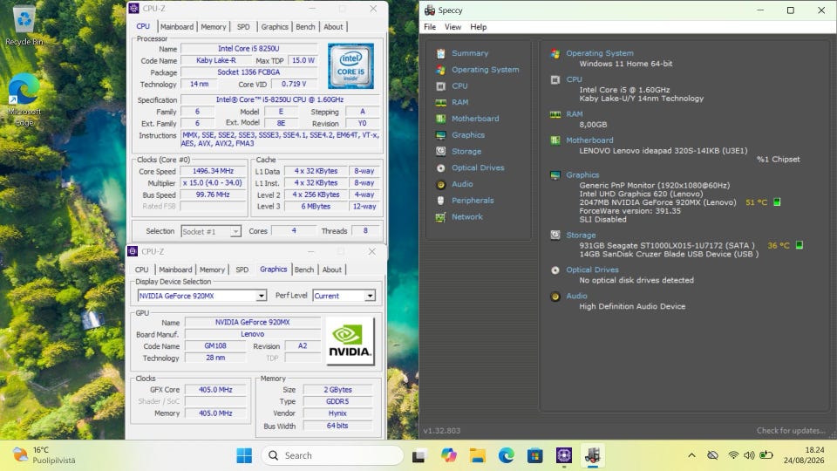Open the Windows Start menu
Screen dimensions: 837x471
(x=244, y=455)
